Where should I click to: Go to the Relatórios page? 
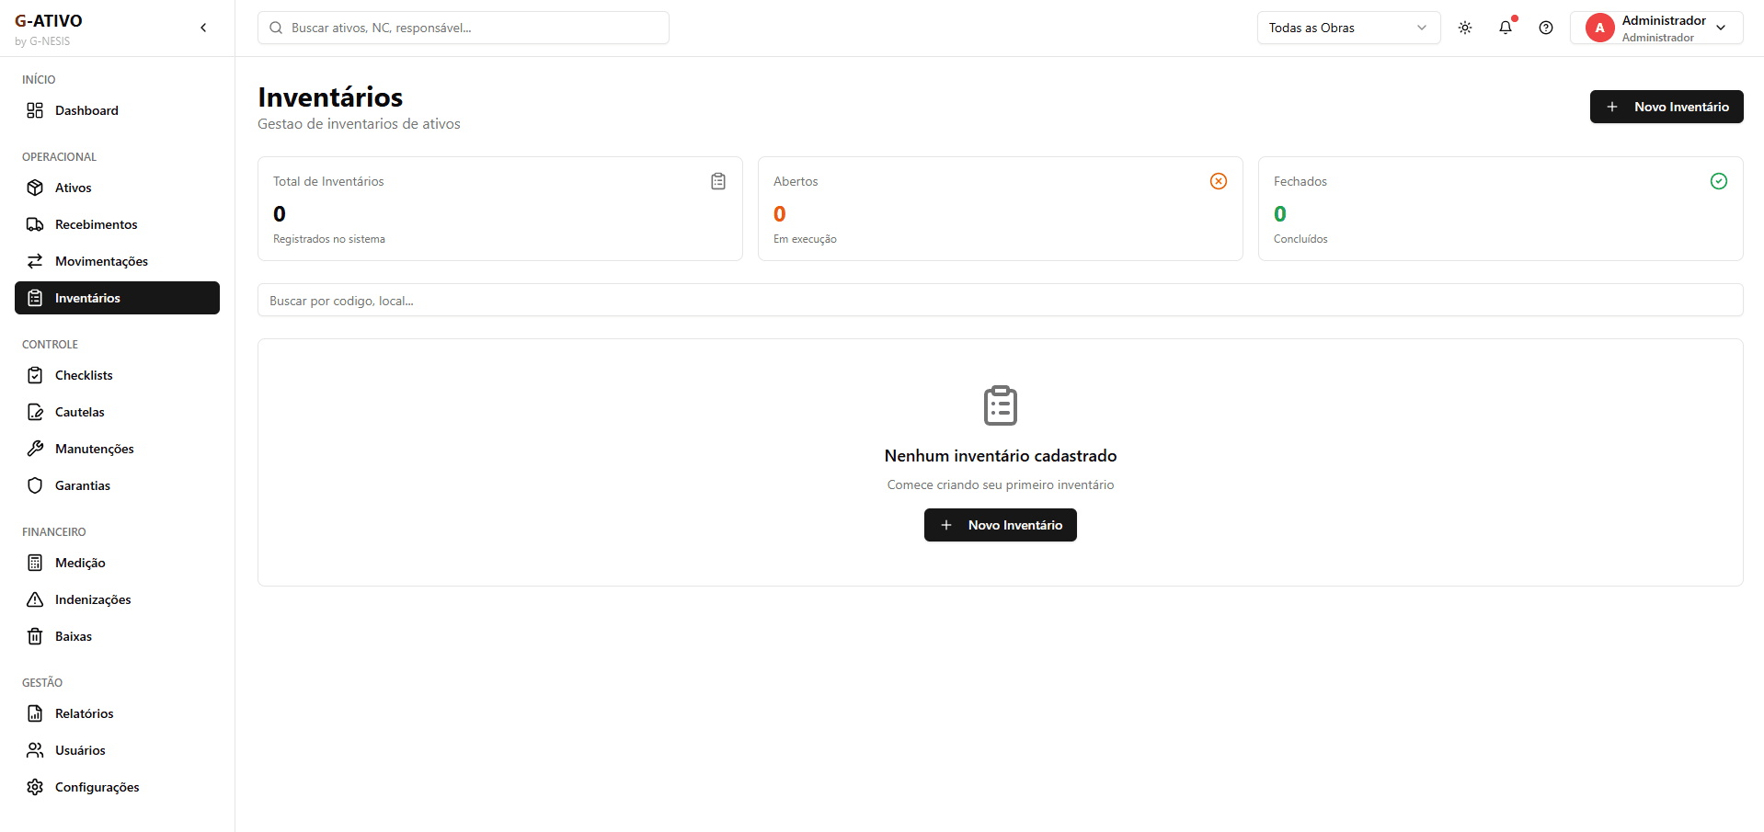[84, 713]
